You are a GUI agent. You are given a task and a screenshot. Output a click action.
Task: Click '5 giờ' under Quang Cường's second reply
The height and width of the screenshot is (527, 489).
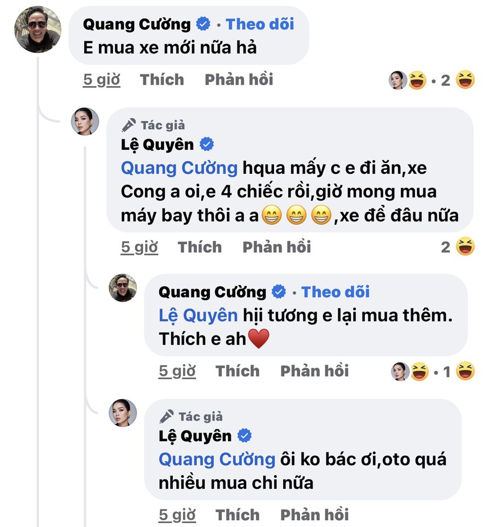click(177, 370)
